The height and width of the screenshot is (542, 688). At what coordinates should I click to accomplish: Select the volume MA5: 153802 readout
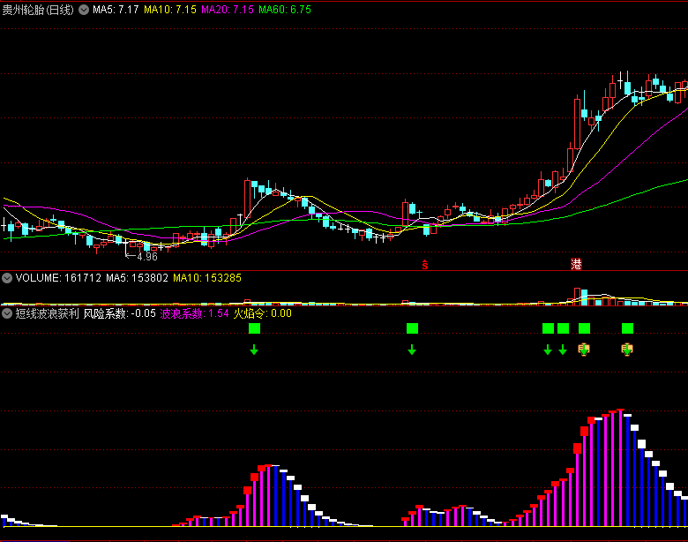pyautogui.click(x=137, y=278)
